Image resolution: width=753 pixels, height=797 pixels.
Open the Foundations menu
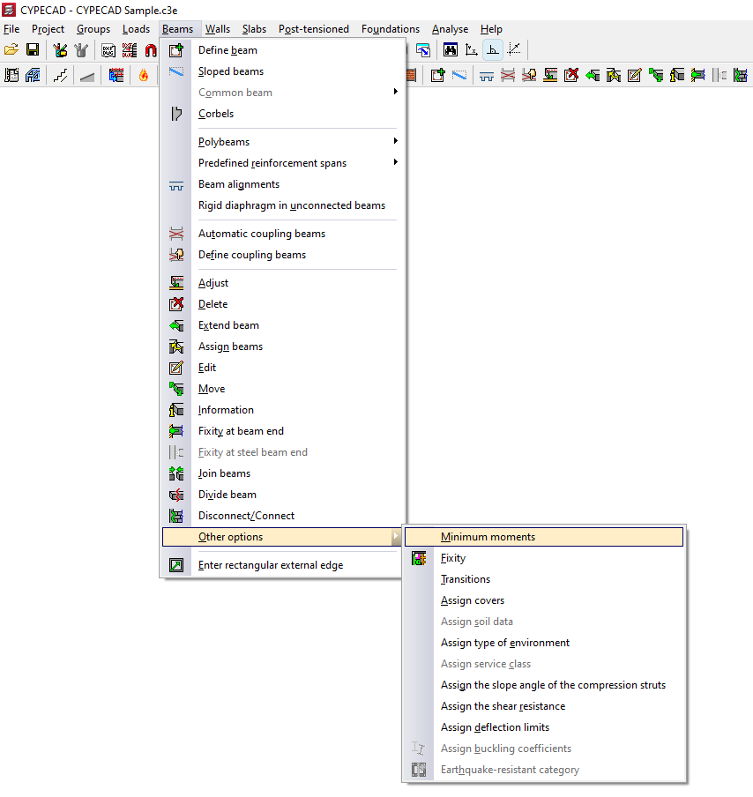point(391,29)
